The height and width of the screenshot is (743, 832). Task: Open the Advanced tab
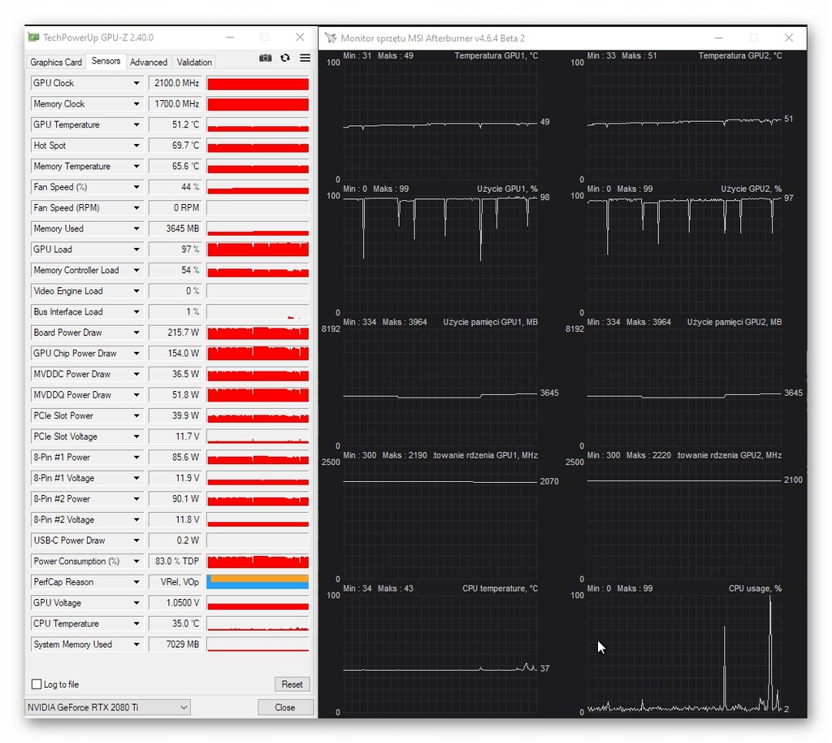point(149,62)
